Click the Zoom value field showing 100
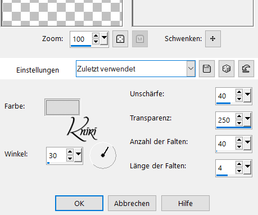 point(81,39)
